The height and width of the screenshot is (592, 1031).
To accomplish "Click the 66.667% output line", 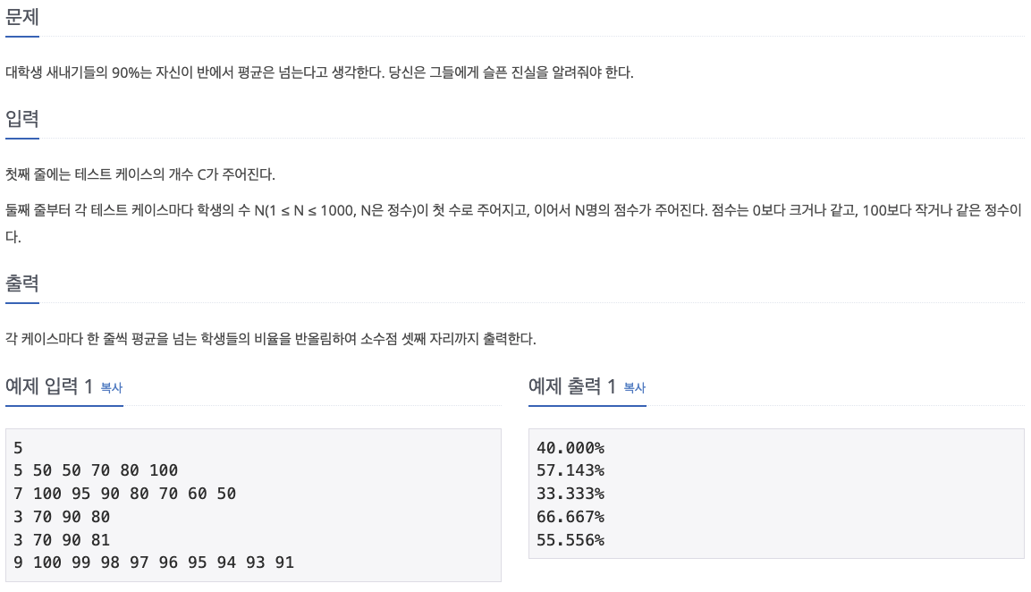I will coord(570,516).
